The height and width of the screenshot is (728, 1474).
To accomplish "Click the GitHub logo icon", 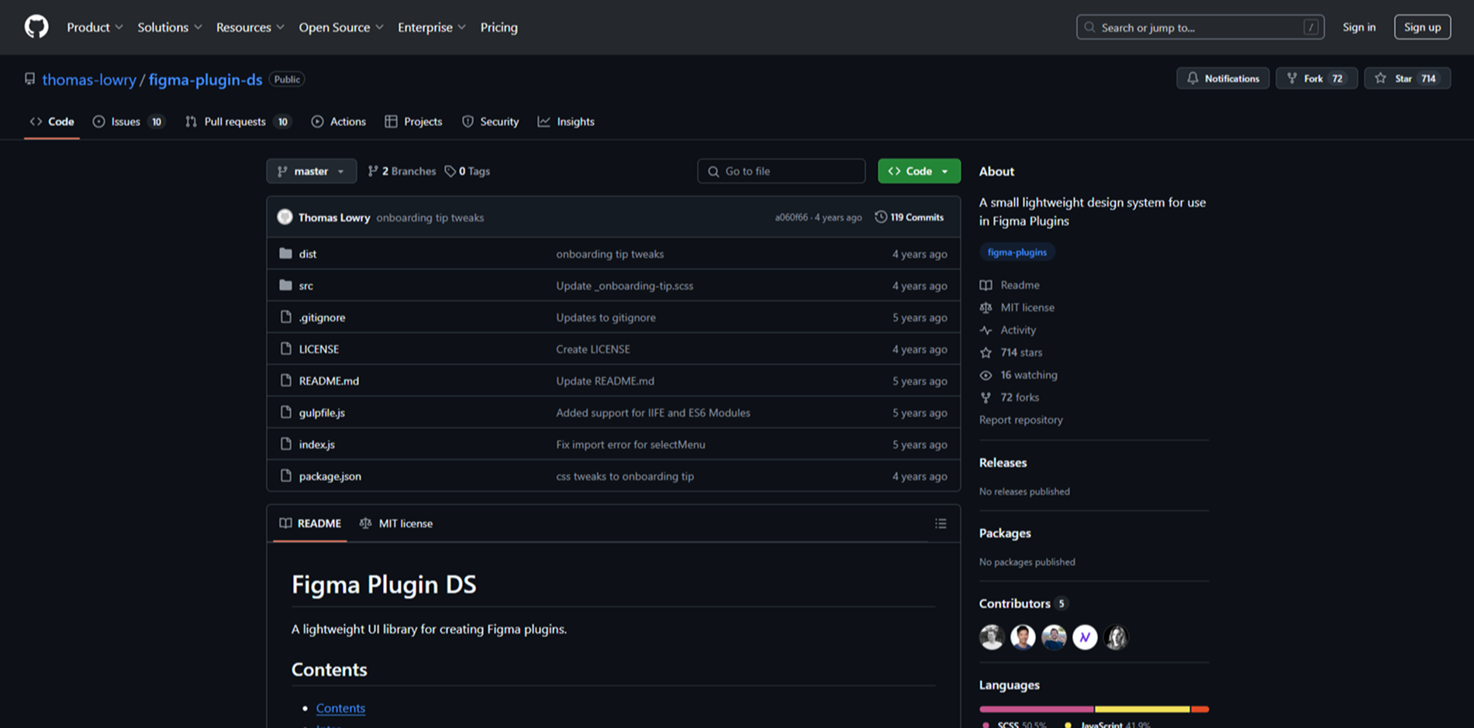I will (36, 27).
